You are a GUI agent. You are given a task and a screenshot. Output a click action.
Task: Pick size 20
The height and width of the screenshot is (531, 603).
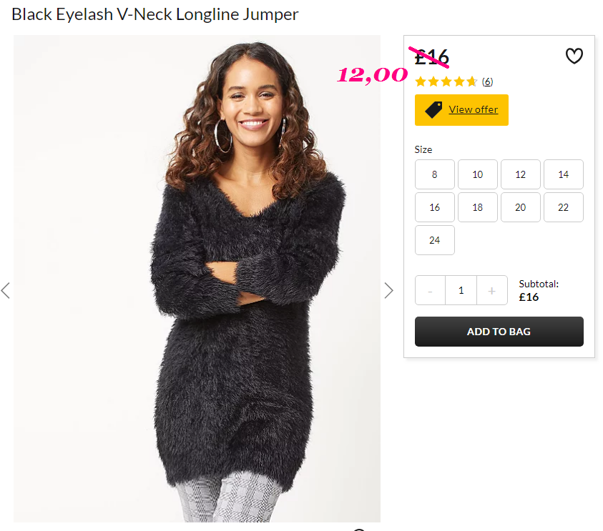(x=520, y=207)
